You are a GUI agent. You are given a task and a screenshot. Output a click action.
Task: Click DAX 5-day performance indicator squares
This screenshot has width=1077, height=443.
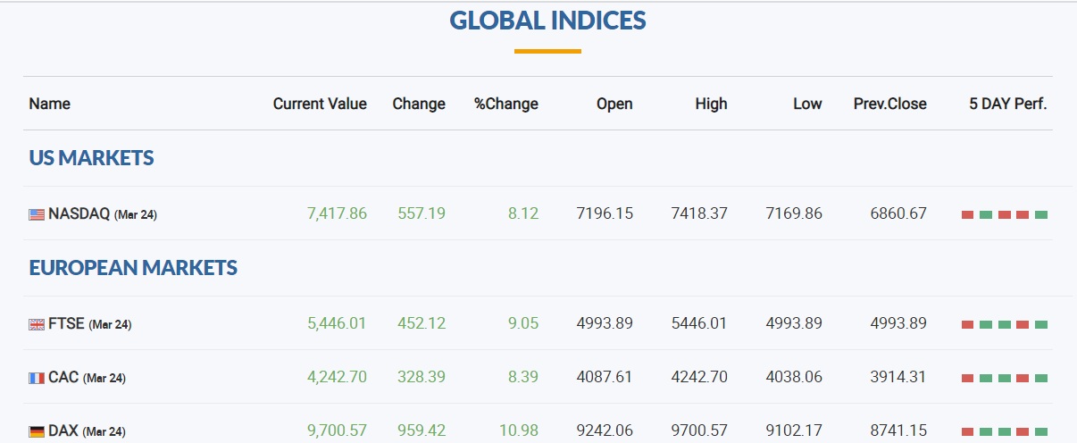1005,431
